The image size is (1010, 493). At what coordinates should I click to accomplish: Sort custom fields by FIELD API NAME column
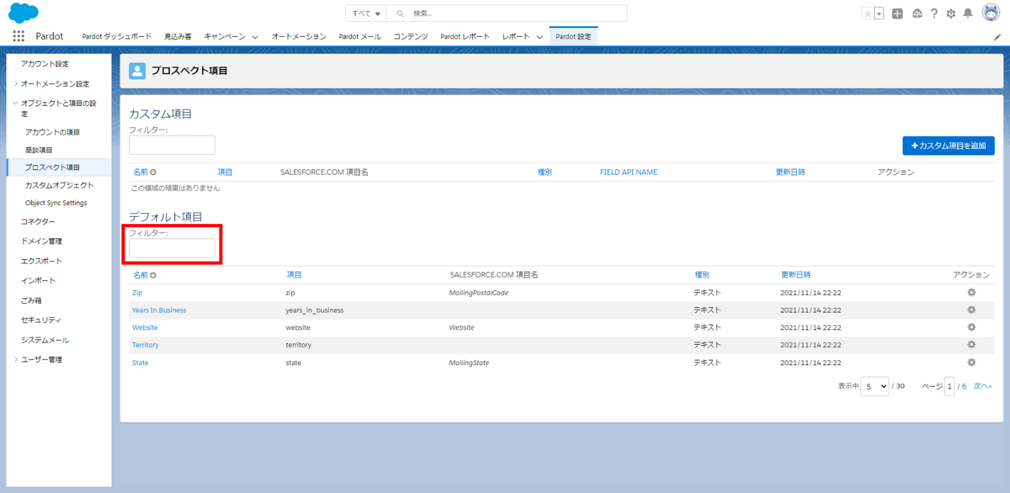629,172
